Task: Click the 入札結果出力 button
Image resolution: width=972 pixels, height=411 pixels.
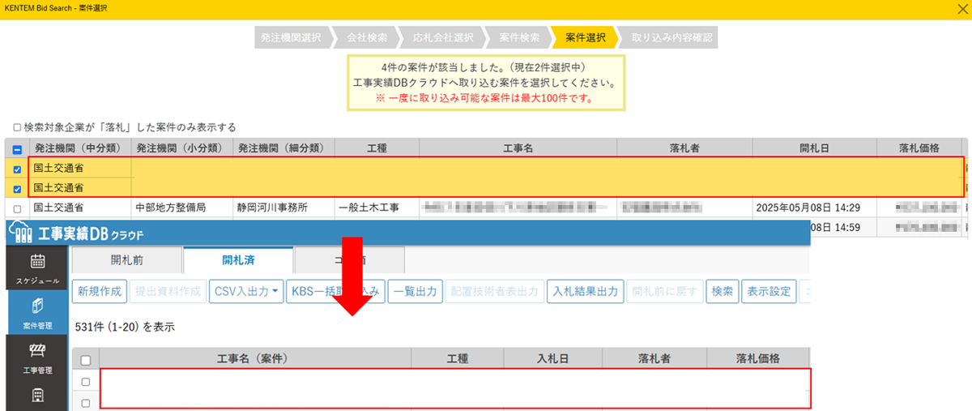Action: pyautogui.click(x=585, y=292)
